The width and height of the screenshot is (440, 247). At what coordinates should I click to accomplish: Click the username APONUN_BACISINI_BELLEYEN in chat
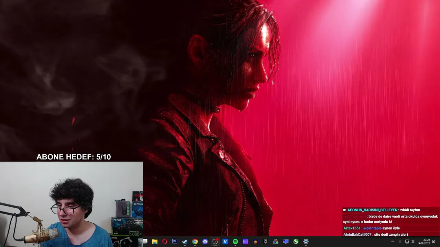pos(372,210)
